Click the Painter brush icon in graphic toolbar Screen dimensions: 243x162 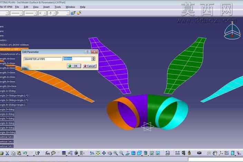(73, 13)
